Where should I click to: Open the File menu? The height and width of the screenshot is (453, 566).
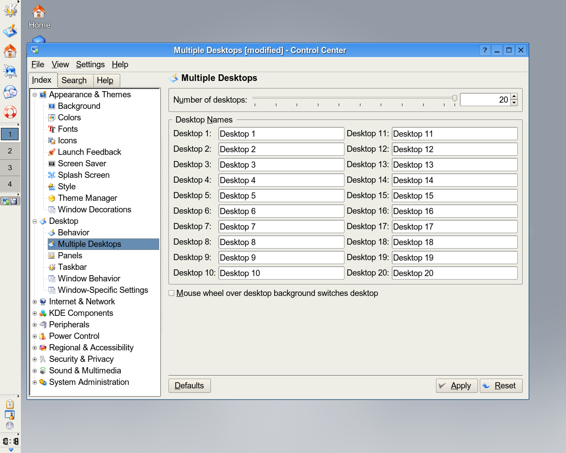[38, 65]
